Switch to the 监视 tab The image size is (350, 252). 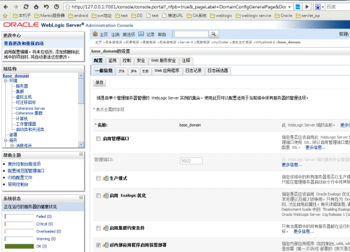pyautogui.click(x=112, y=61)
